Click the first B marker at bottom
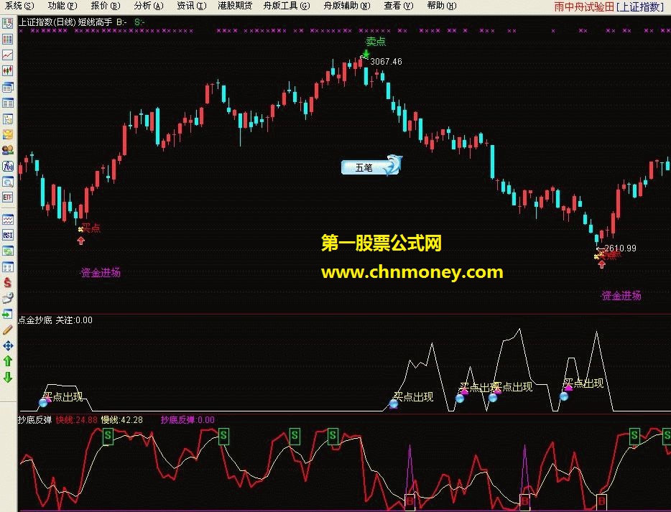The height and width of the screenshot is (512, 671). point(409,501)
